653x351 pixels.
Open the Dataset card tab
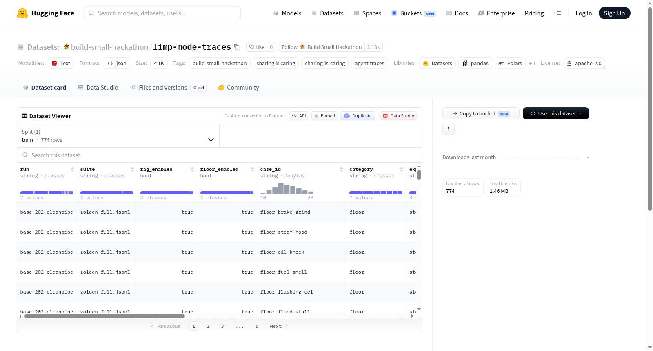[44, 87]
